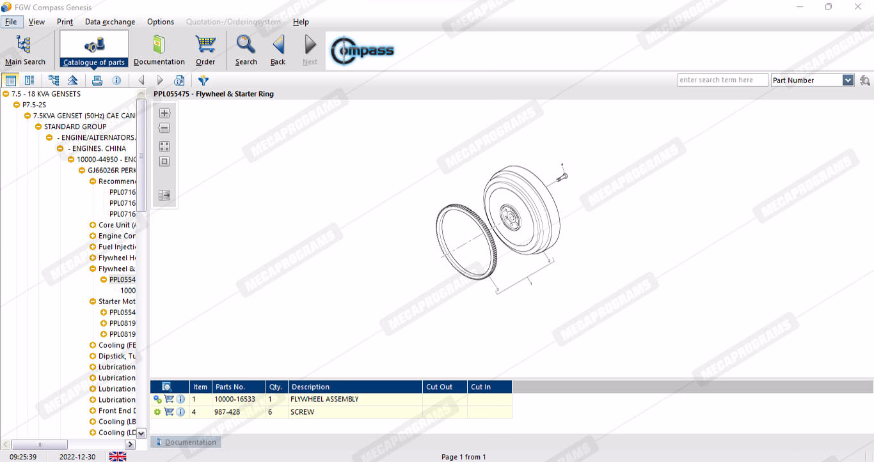Expand the Fuel Injection tree node
The width and height of the screenshot is (874, 462).
coord(93,247)
